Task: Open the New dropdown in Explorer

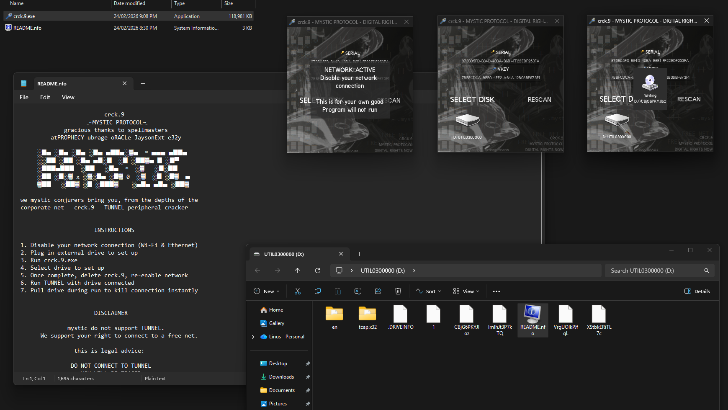Action: (x=267, y=291)
